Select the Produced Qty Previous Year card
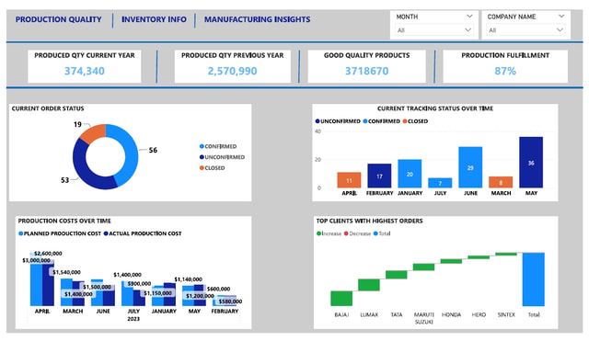 [x=233, y=66]
